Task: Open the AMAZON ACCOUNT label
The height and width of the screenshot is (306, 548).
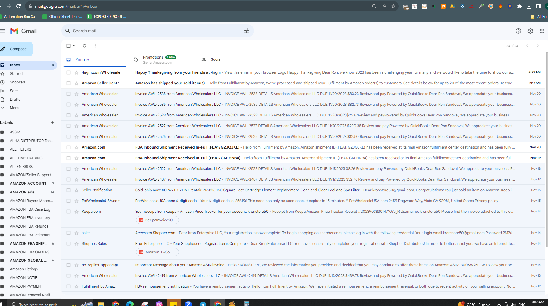Action: 28,184
